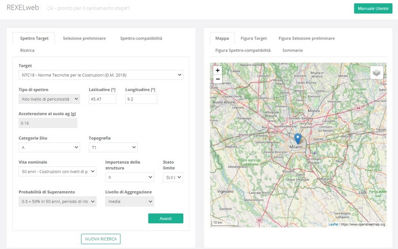Go to the Spettro-compatibilità tab
Image resolution: width=398 pixels, height=249 pixels.
pyautogui.click(x=141, y=38)
